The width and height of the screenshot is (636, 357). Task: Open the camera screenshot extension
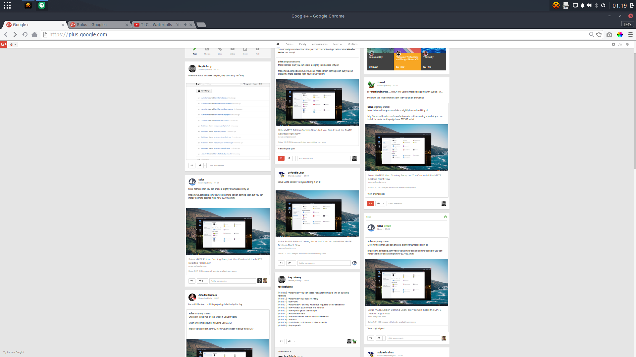point(609,34)
